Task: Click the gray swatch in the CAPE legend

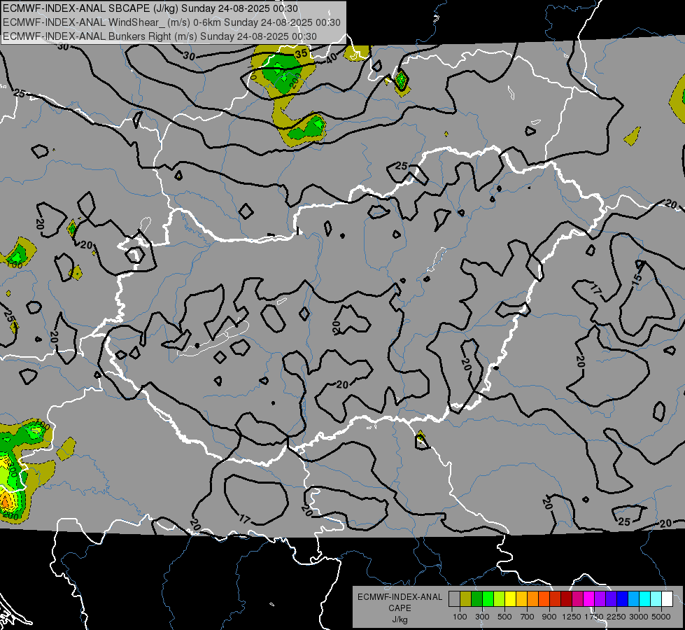Action: 454,599
